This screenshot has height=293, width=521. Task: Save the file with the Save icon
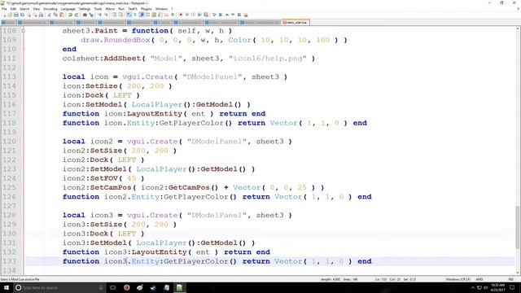pyautogui.click(x=16, y=15)
